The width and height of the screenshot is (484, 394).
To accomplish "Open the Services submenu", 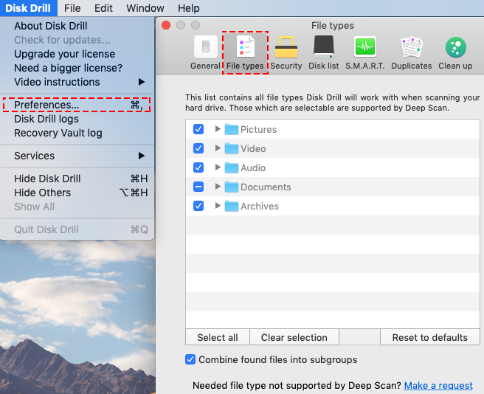I will 77,156.
